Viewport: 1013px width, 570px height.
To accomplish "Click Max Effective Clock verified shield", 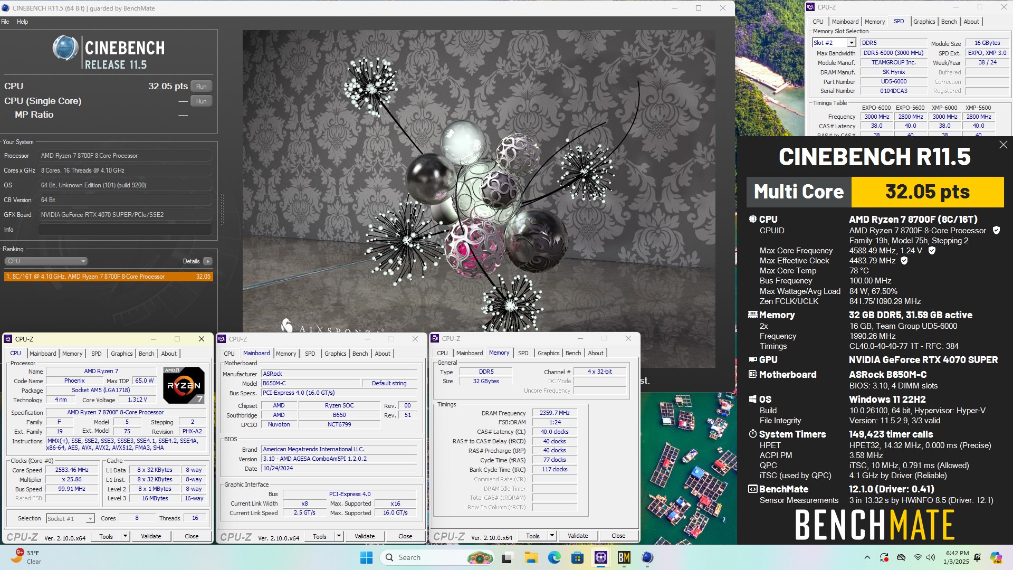I will [904, 261].
